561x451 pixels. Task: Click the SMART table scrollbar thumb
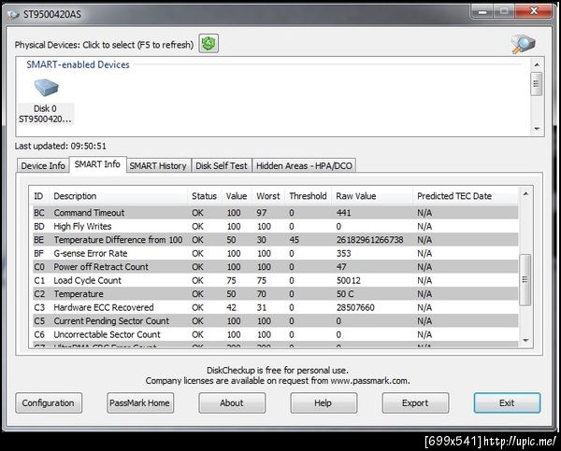525,280
